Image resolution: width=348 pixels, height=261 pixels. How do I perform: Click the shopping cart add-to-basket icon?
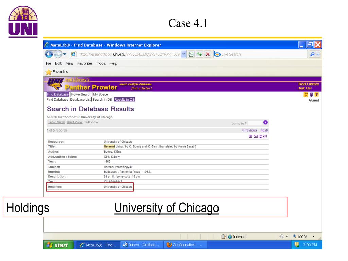pos(265,136)
